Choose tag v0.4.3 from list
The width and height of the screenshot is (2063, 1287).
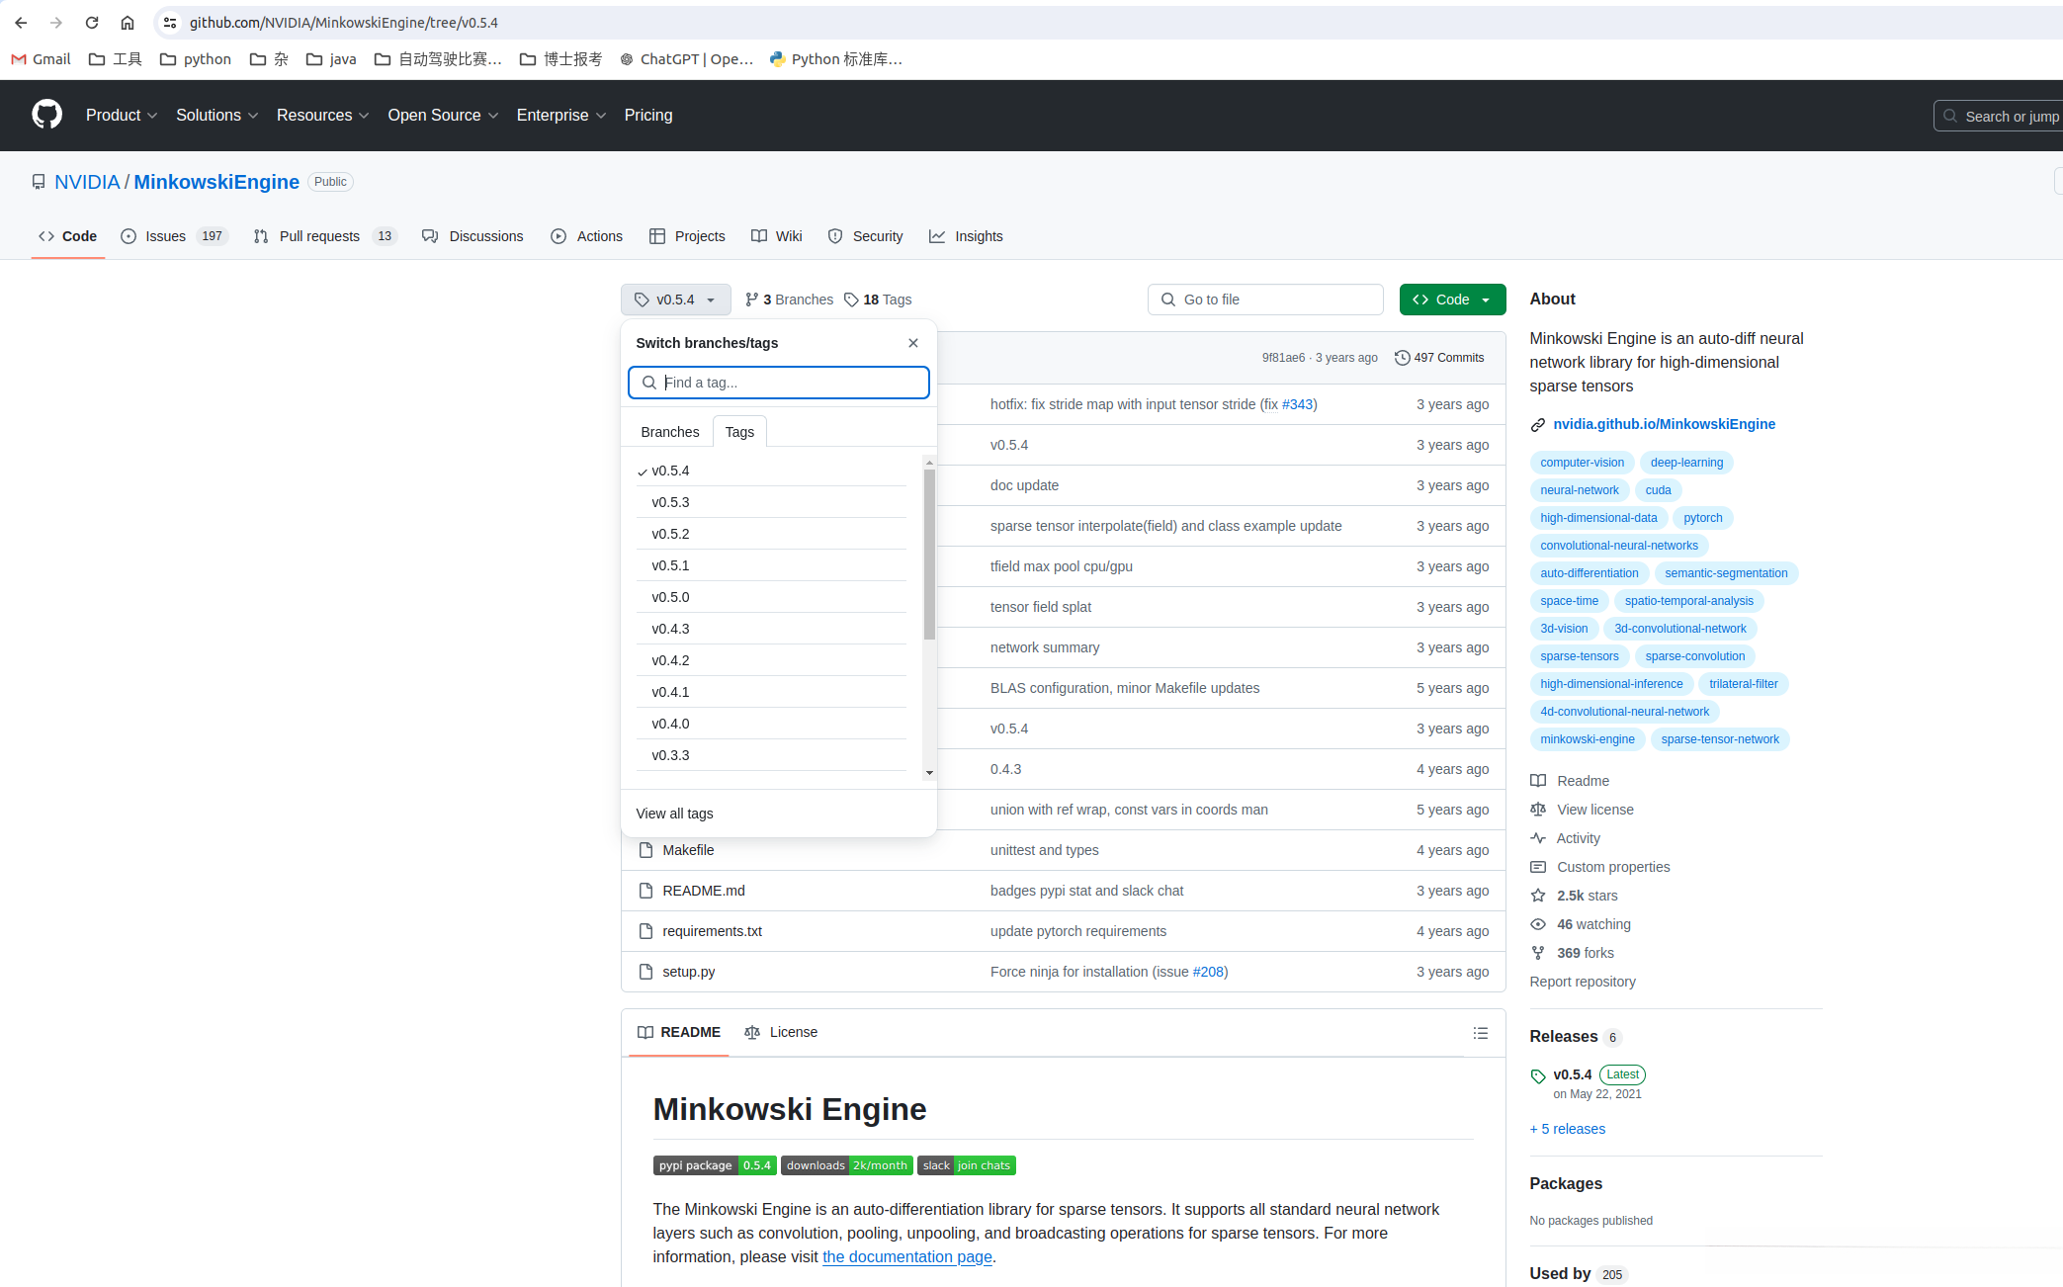pyautogui.click(x=670, y=629)
